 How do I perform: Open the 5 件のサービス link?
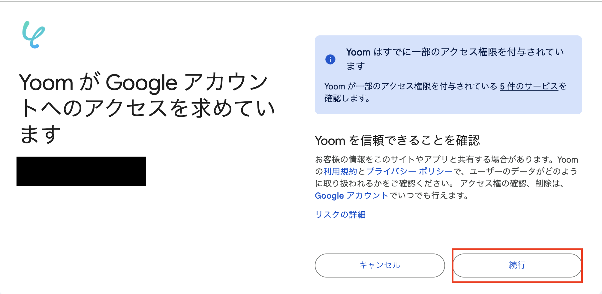[529, 86]
